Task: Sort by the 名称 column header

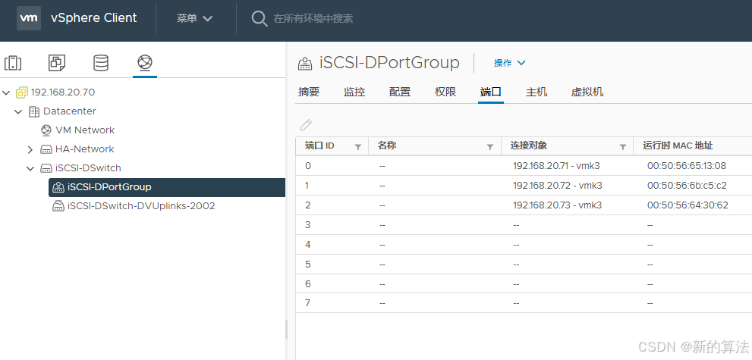Action: click(x=386, y=146)
